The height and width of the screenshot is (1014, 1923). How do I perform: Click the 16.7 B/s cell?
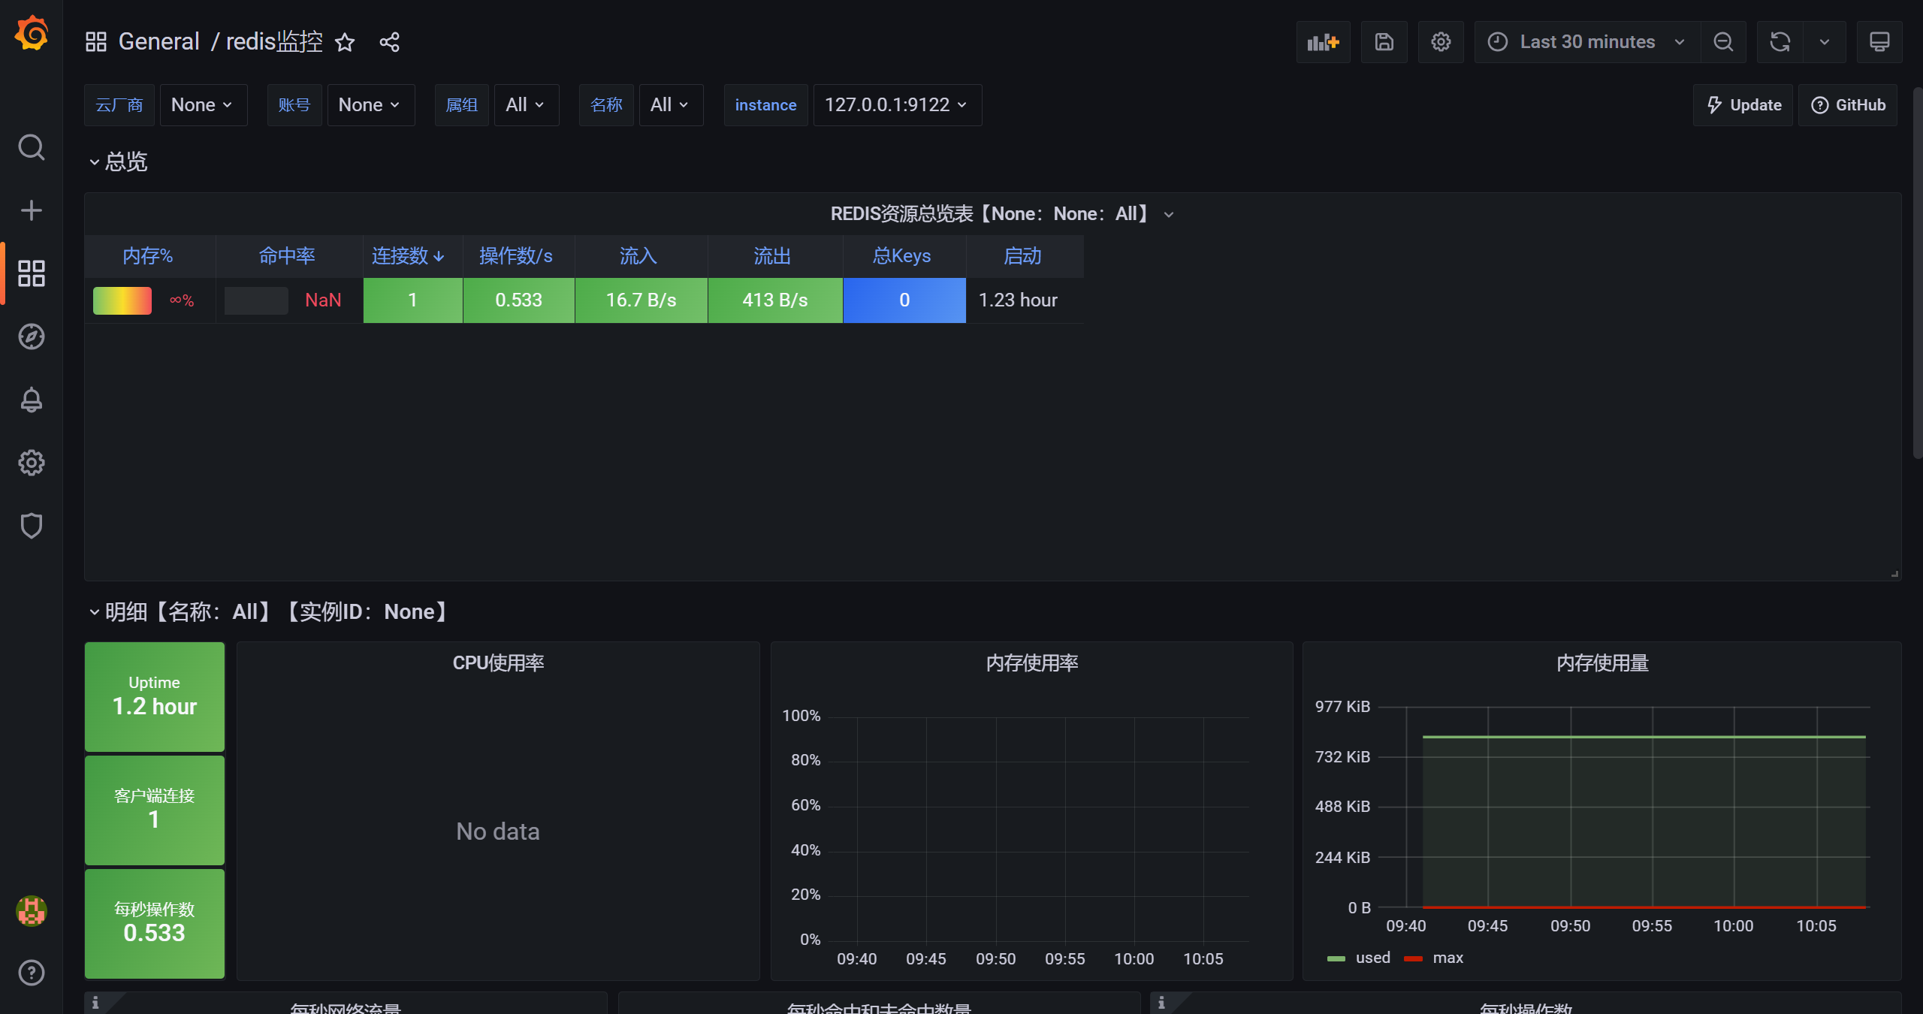pyautogui.click(x=642, y=300)
